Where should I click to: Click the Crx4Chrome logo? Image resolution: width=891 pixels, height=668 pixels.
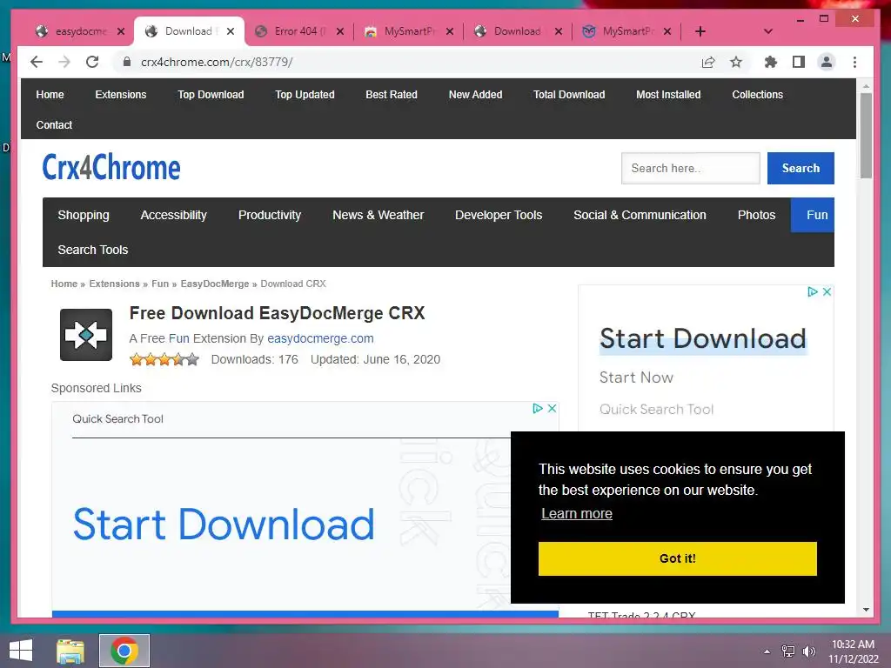[111, 167]
